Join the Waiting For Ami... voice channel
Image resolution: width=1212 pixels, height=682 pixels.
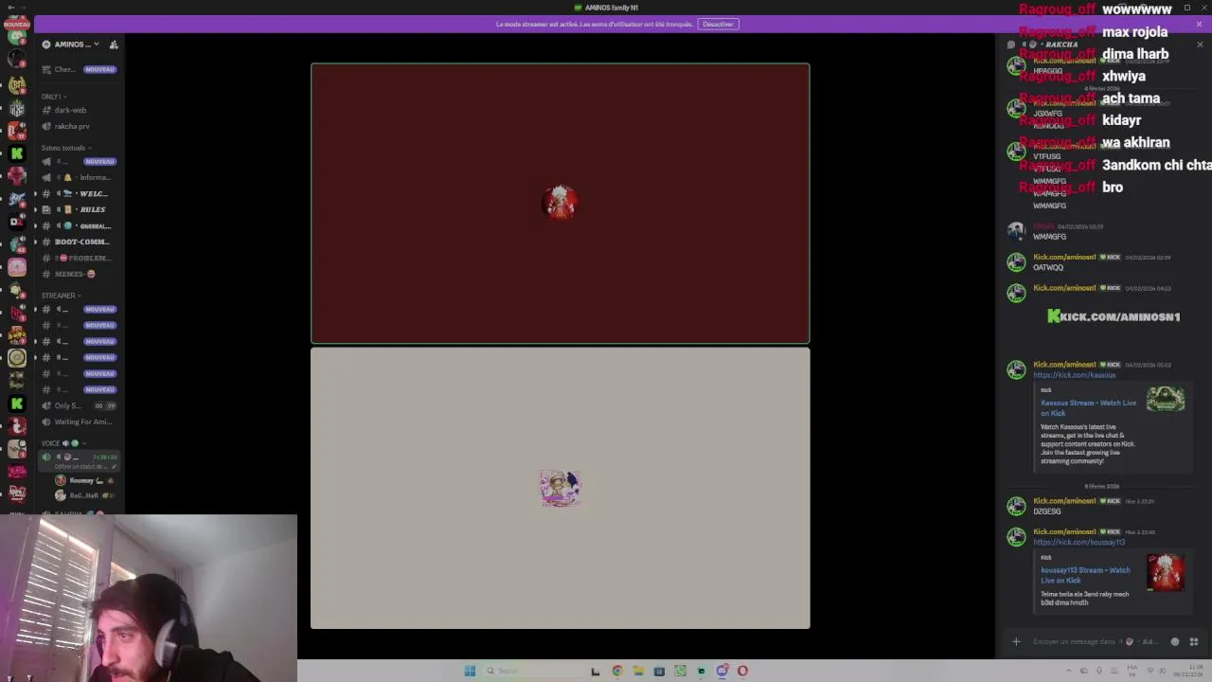point(80,422)
